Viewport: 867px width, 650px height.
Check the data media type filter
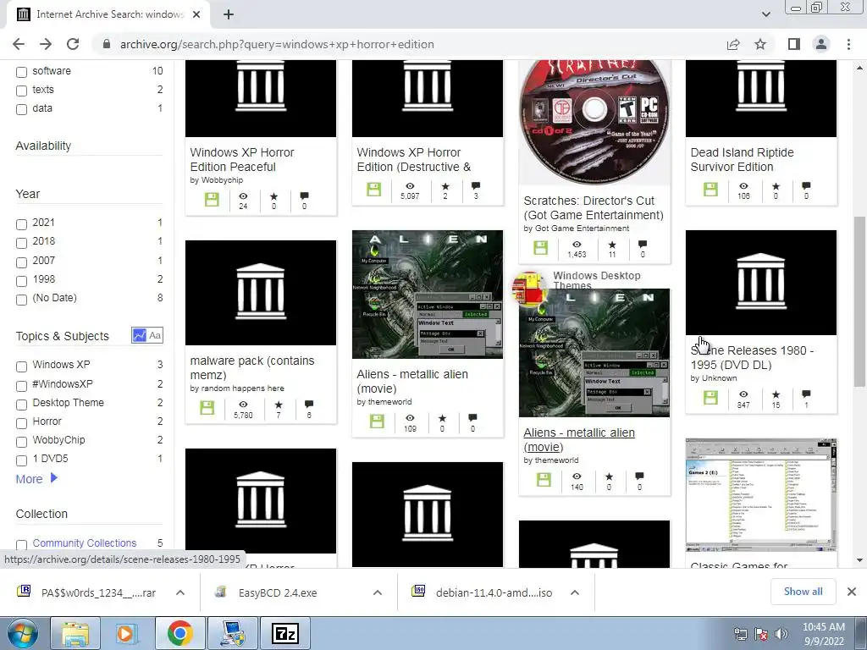[x=21, y=109]
